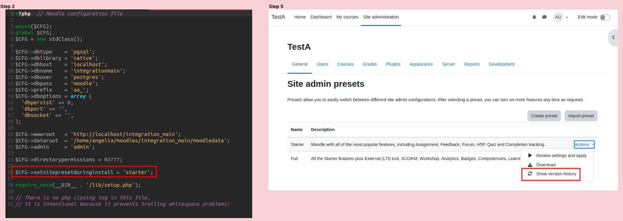Click line number 28 in the editor gutter
Screen dimensions: 623x221
tap(11, 185)
